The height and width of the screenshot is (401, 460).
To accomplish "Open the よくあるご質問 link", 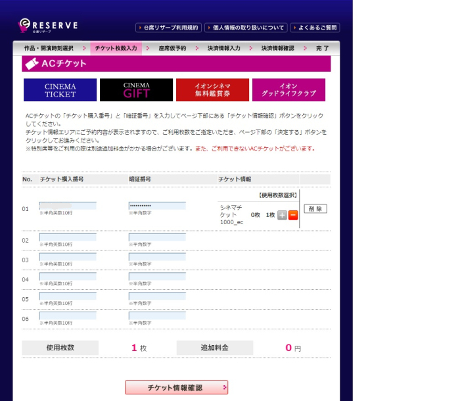I will click(x=315, y=28).
